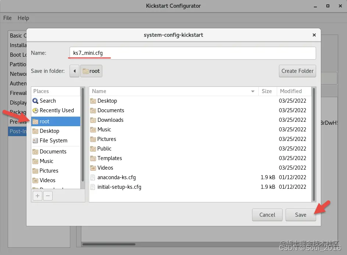347x255 pixels.
Task: Sort files by the Size column header
Action: (x=267, y=91)
